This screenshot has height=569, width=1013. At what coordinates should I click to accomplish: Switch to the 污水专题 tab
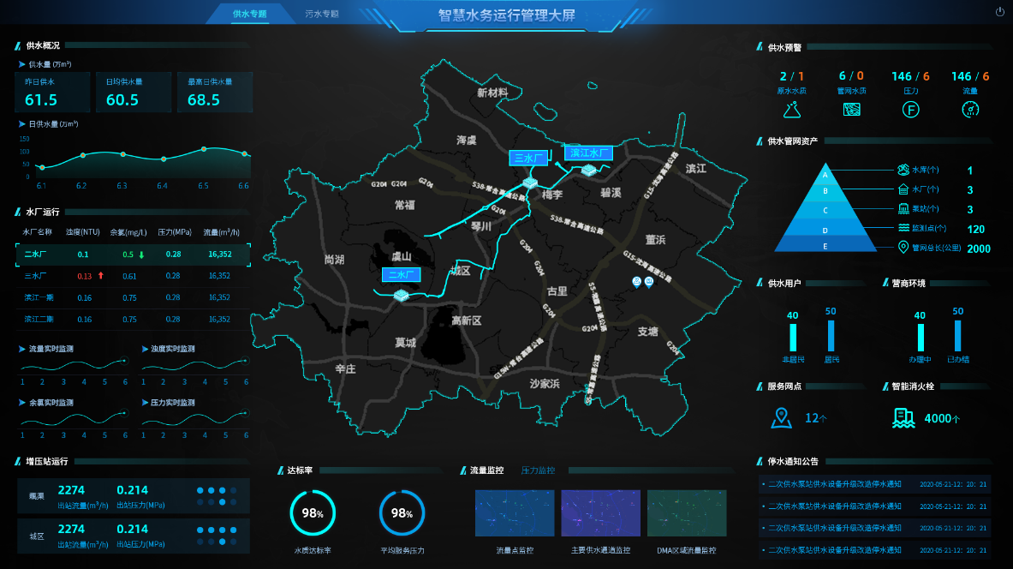(x=322, y=15)
